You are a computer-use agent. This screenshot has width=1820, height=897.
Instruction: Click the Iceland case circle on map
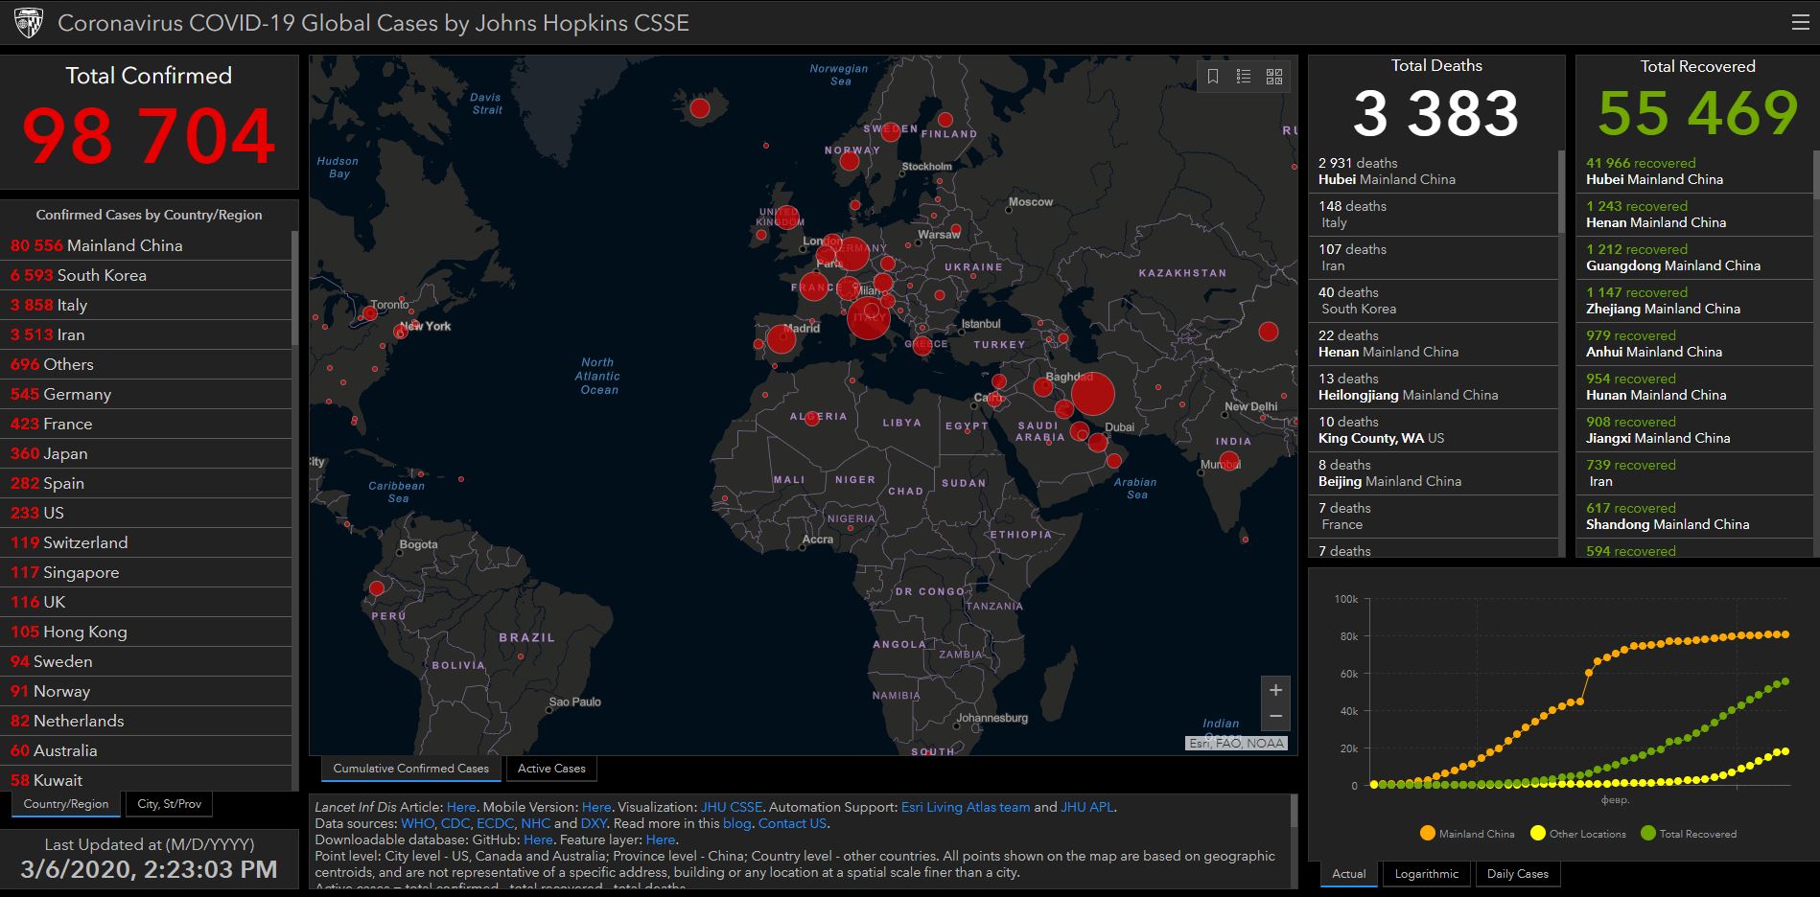pyautogui.click(x=700, y=107)
